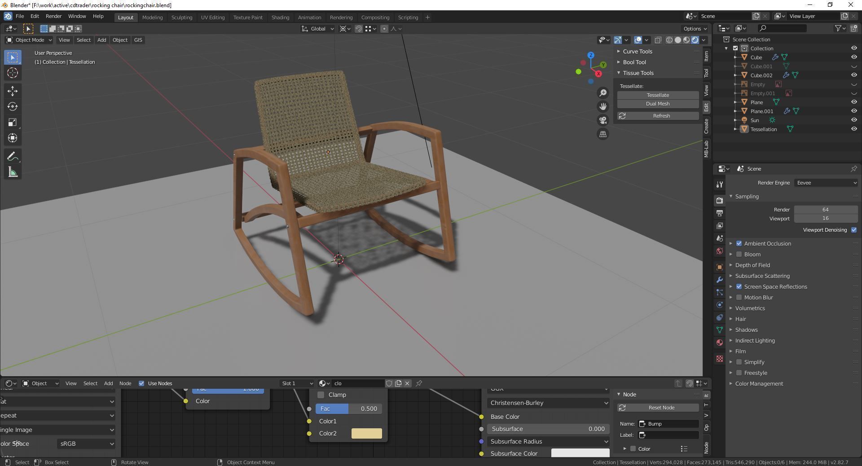Expand the Color Management panel
Viewport: 862px width, 466px height.
[x=759, y=384]
